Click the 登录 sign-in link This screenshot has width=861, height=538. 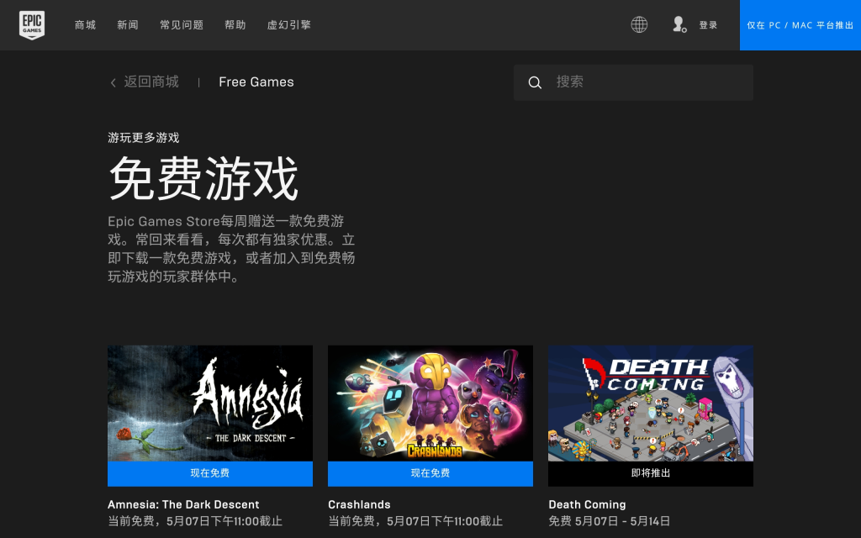click(708, 24)
